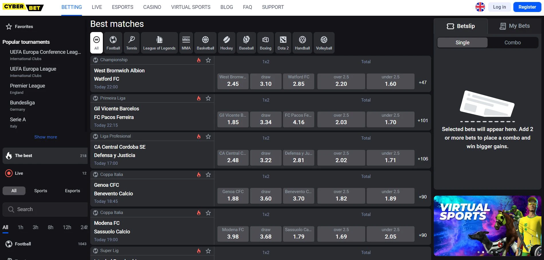Expand +90 more markets for Genoa CFC
This screenshot has width=544, height=260.
tap(423, 197)
